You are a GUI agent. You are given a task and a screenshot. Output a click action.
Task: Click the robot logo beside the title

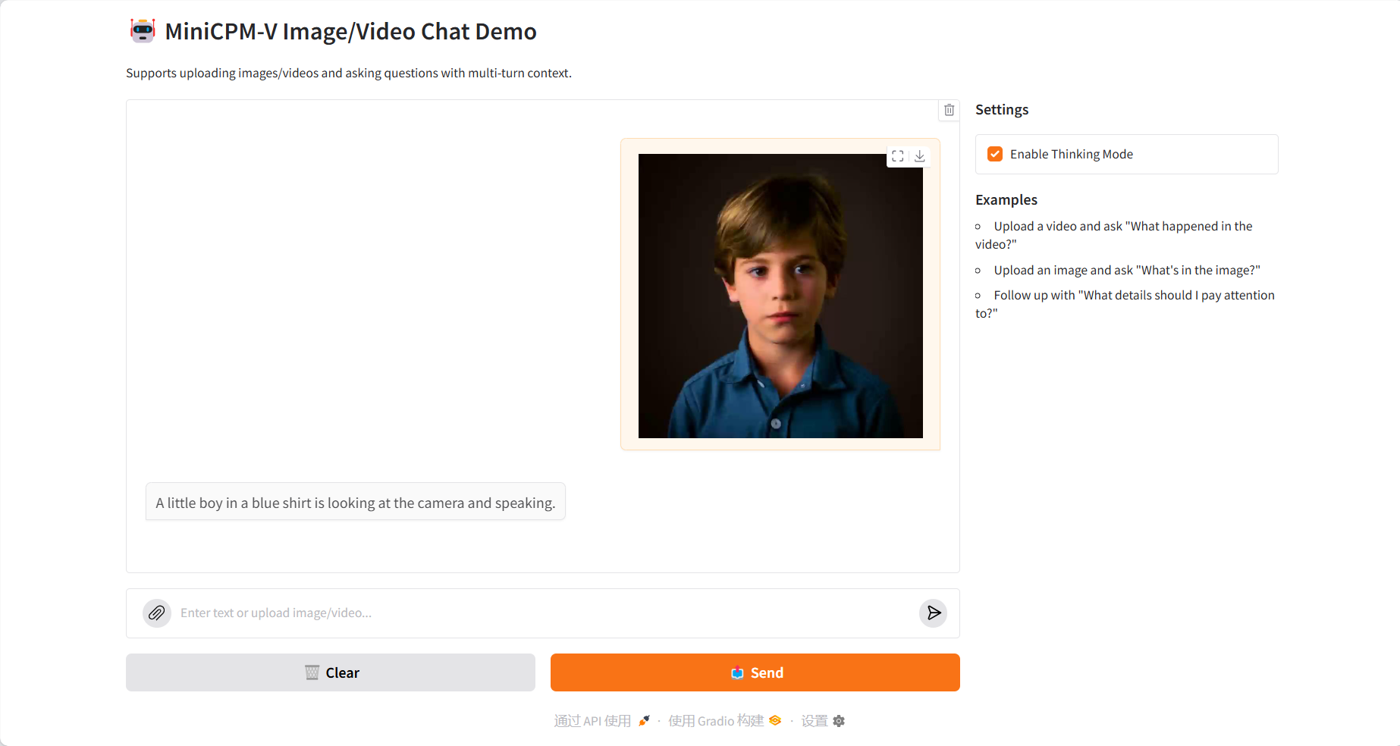click(x=143, y=31)
